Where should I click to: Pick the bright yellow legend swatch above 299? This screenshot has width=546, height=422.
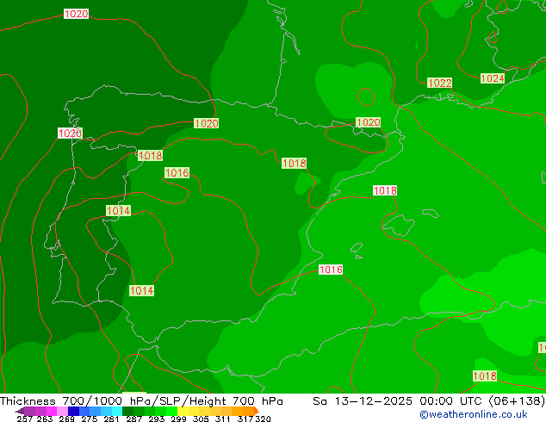point(183,411)
